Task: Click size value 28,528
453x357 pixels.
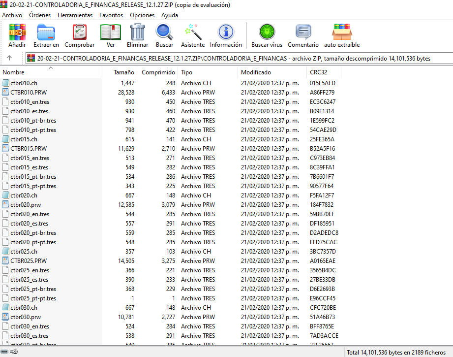Action: point(126,92)
